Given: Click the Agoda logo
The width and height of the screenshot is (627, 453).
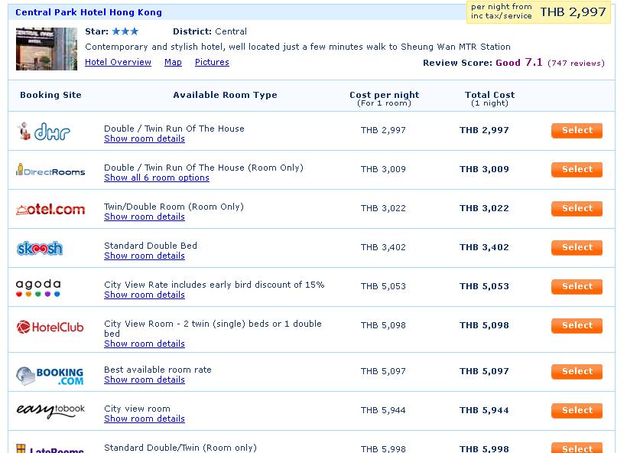Looking at the screenshot, I should [x=38, y=288].
